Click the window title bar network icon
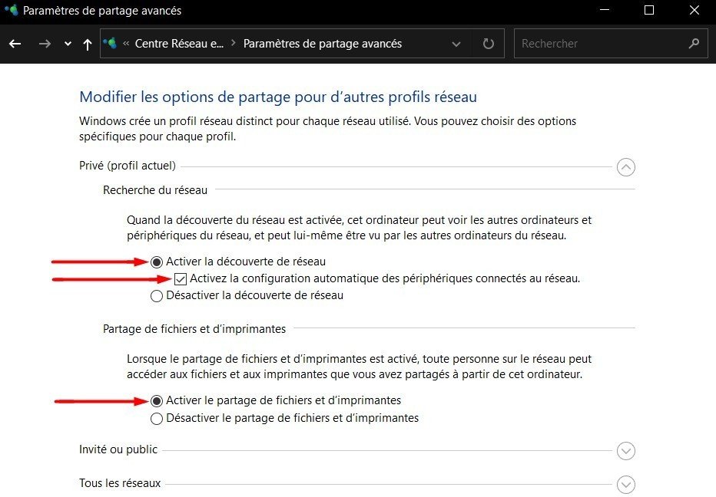The image size is (716, 497). 11,9
